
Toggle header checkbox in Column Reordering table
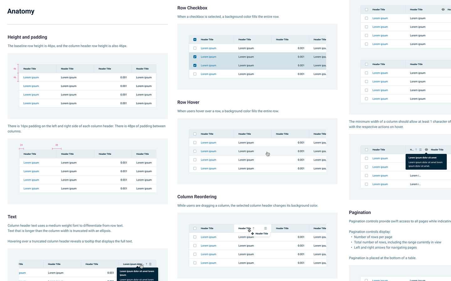195,228
